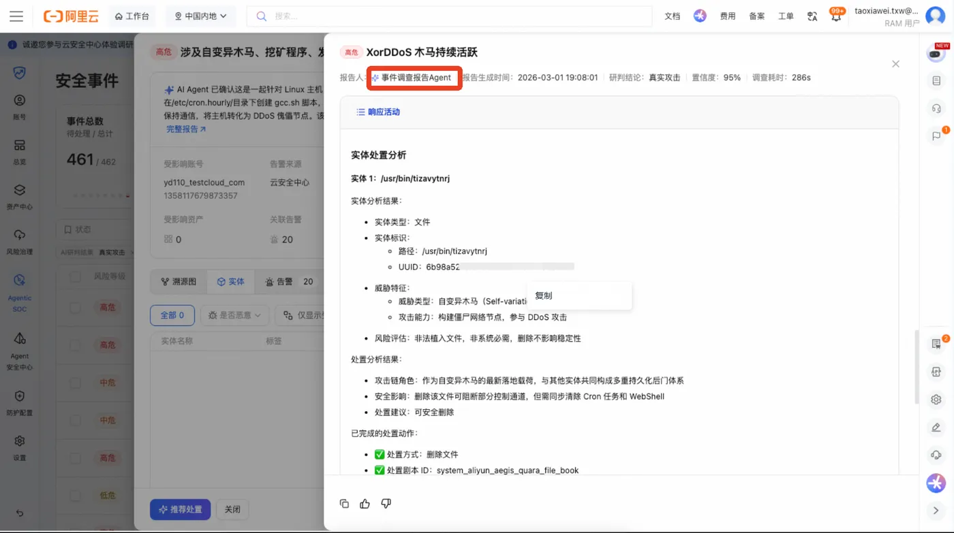Open 工作台 in the top bar
954x533 pixels.
point(132,16)
